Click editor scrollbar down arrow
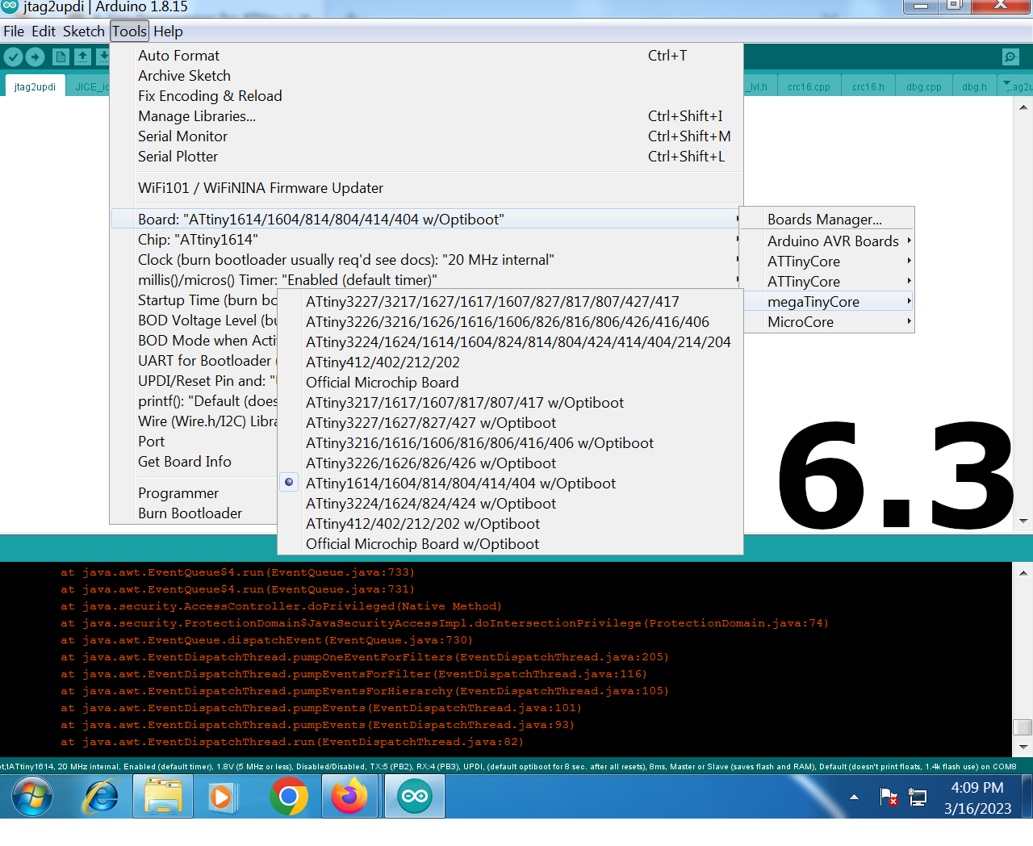1033x846 pixels. pos(1023,521)
